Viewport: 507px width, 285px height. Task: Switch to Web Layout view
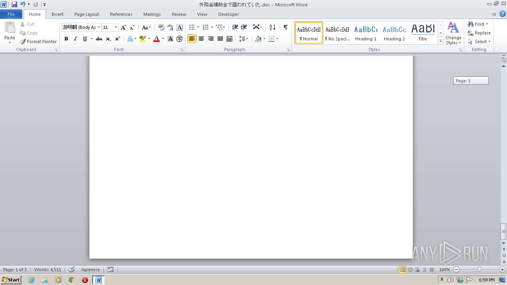(x=417, y=270)
